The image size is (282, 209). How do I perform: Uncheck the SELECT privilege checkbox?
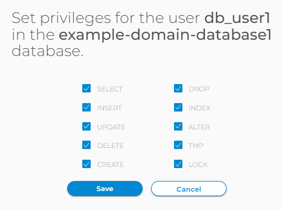click(x=86, y=89)
